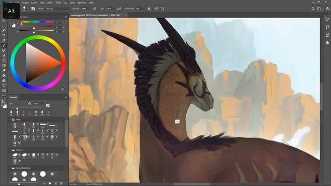The width and height of the screenshot is (331, 186).
Task: Open the blend Mode dropdown
Action: (57, 9)
